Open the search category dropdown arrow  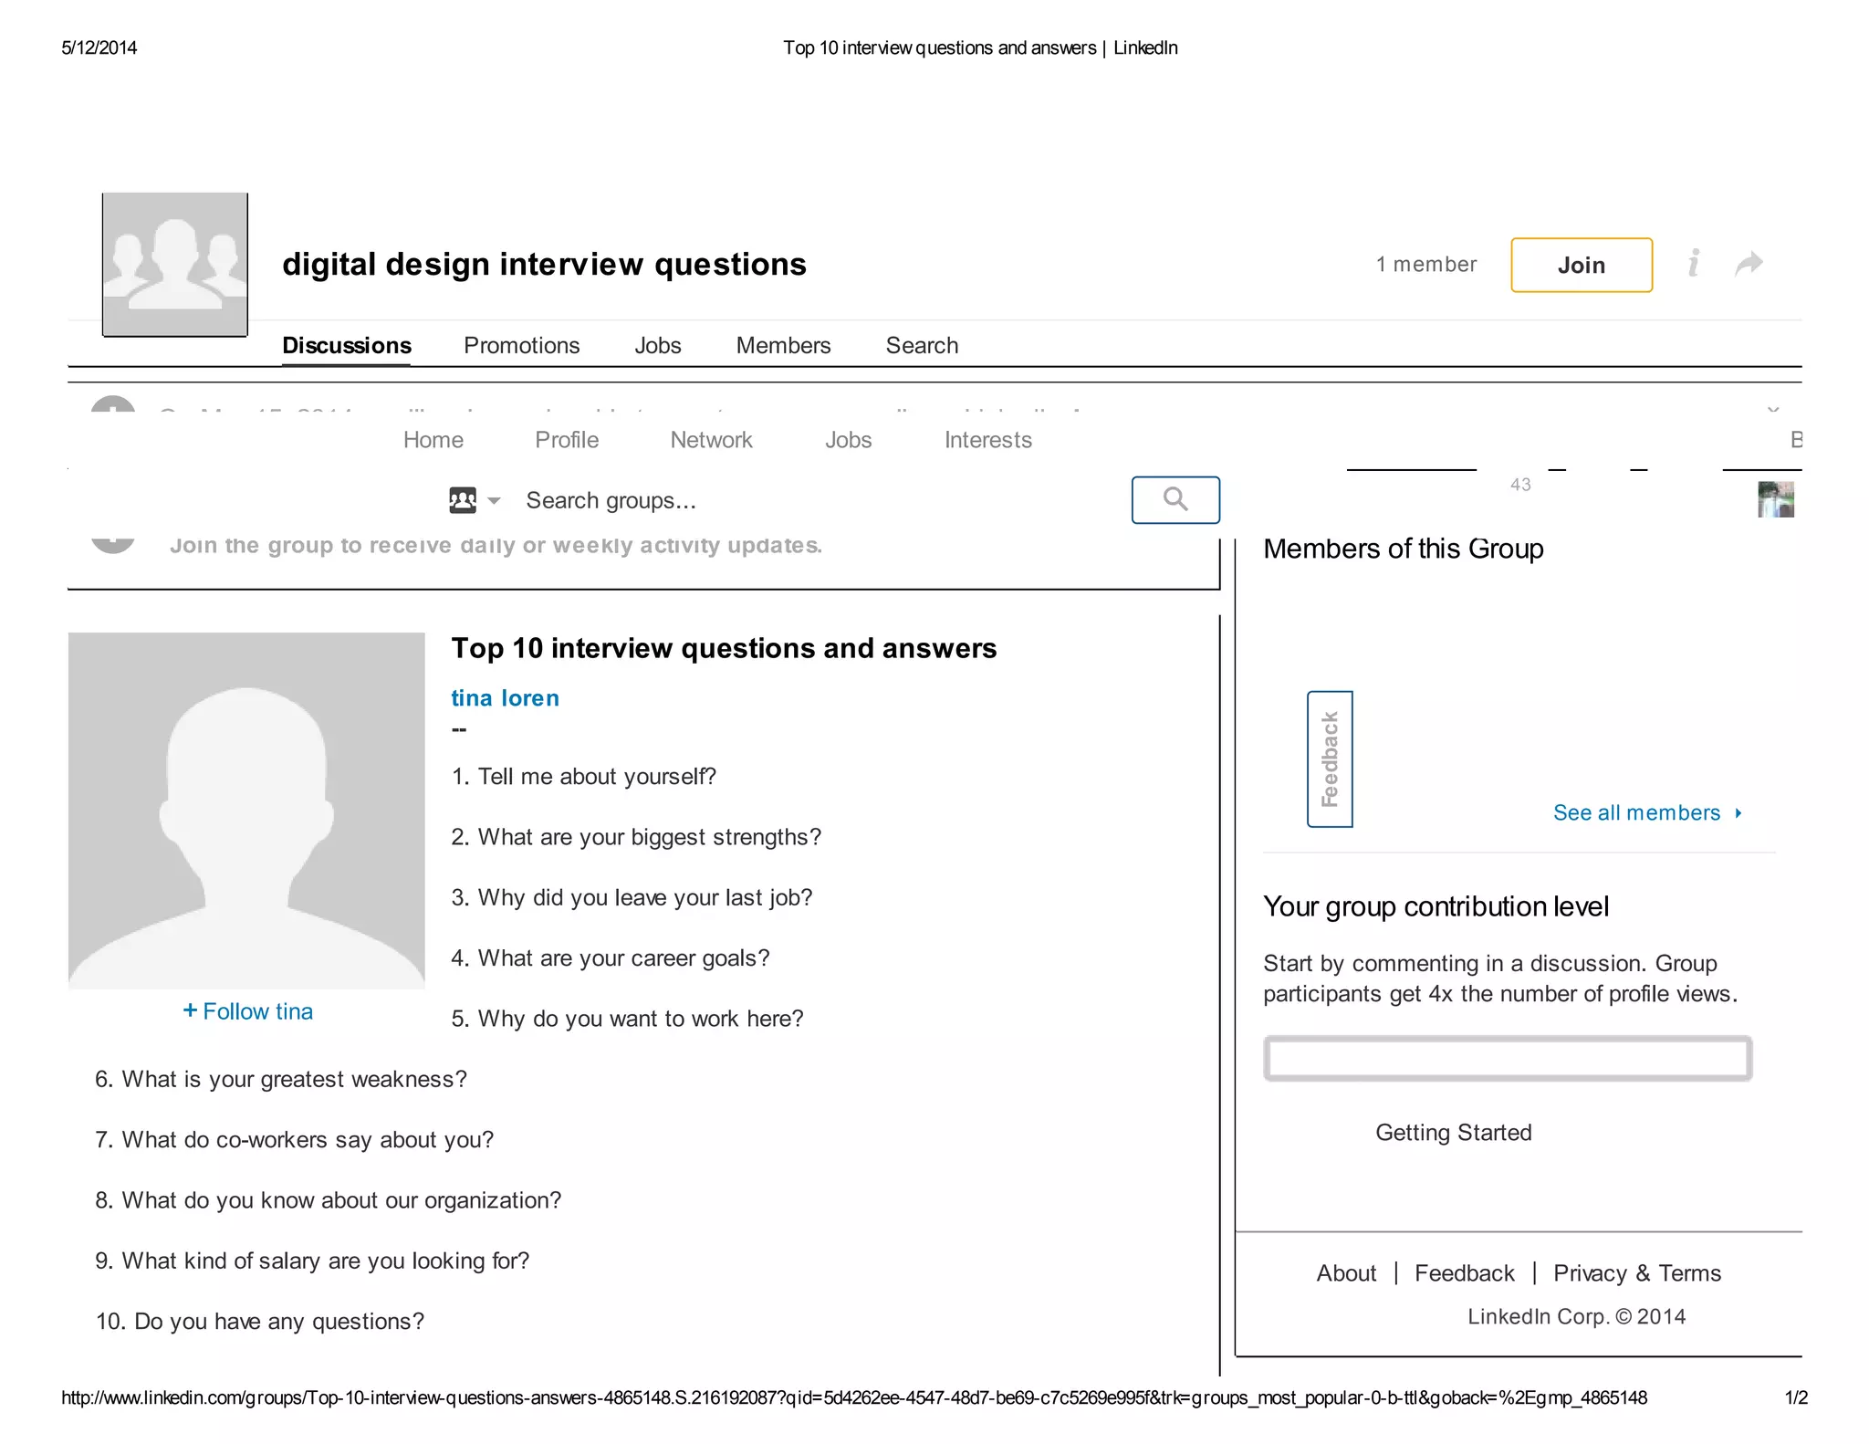[494, 500]
